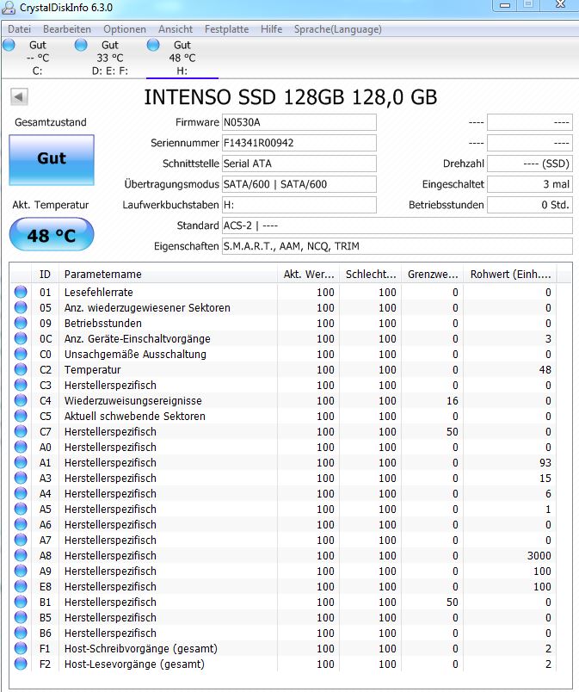Click status orb for 01 Lesefehlerrate
This screenshot has width=579, height=692.
21,292
